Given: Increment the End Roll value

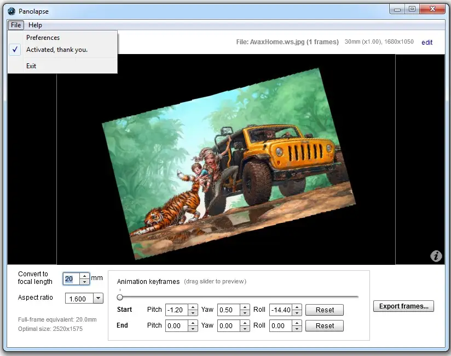Looking at the screenshot, I should pos(297,323).
